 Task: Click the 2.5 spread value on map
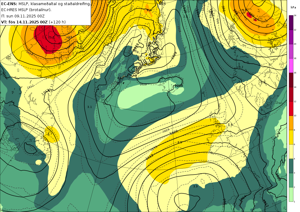[x=186, y=17]
